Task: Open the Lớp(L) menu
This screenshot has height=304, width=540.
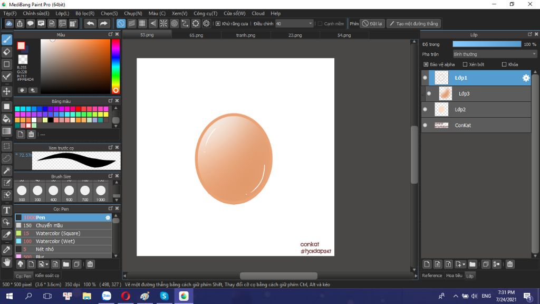Action: click(x=62, y=13)
